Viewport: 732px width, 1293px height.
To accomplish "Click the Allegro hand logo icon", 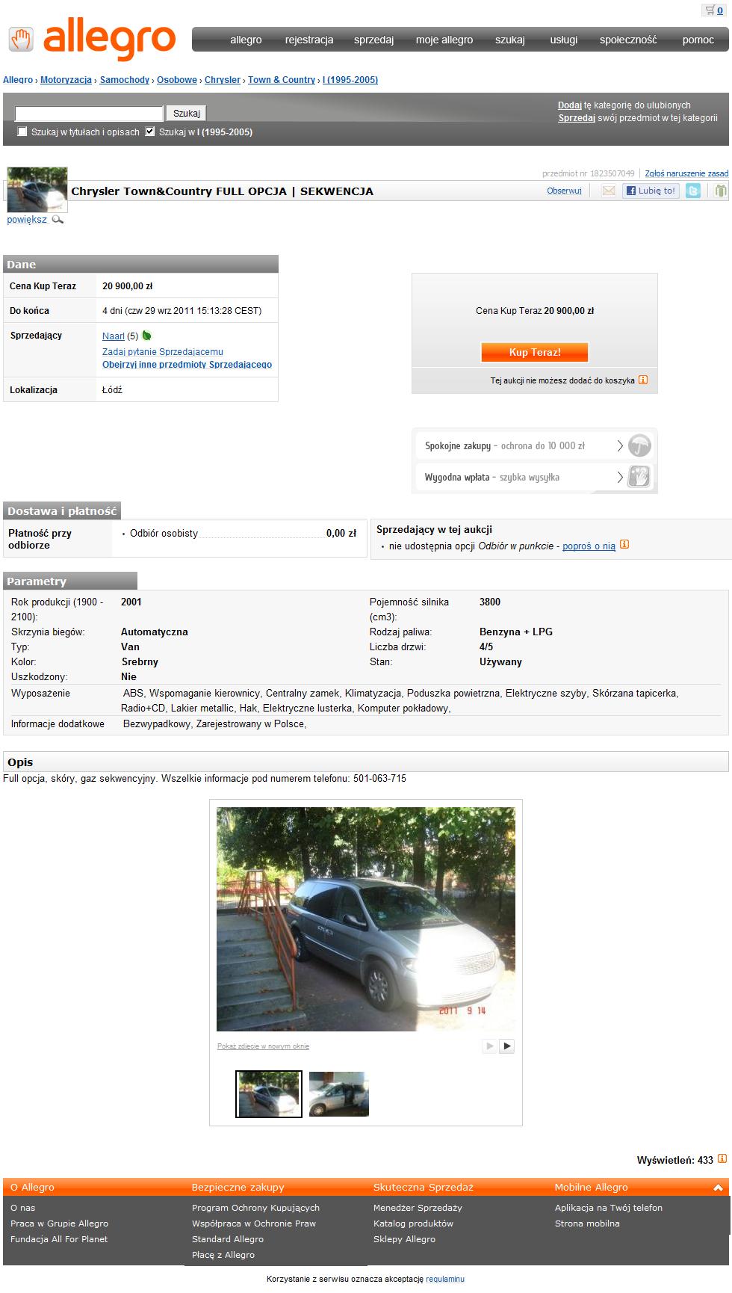I will point(22,40).
